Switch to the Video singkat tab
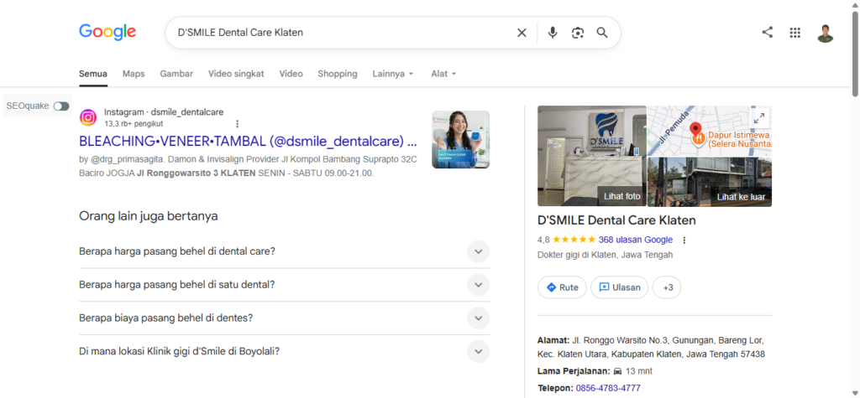Viewport: 860px width, 398px height. point(236,74)
